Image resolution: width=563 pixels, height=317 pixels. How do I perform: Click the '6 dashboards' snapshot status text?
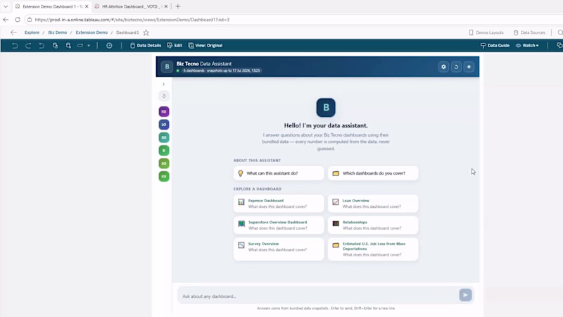(221, 71)
